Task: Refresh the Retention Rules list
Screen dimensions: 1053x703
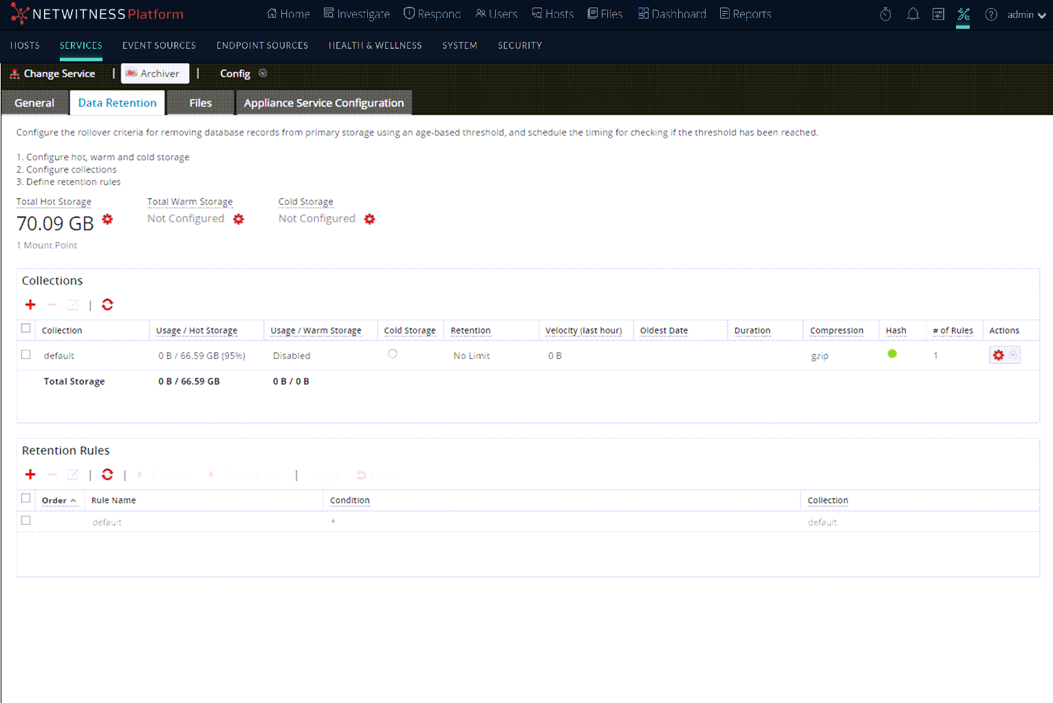Action: [107, 475]
